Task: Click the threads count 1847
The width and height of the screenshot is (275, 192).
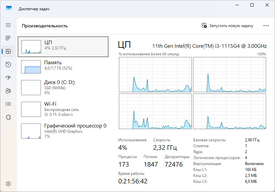Action: (151, 164)
